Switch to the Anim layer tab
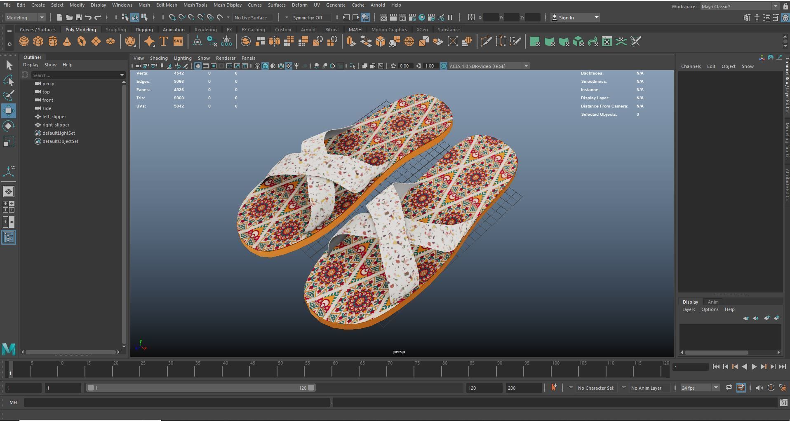790x421 pixels. [x=713, y=302]
